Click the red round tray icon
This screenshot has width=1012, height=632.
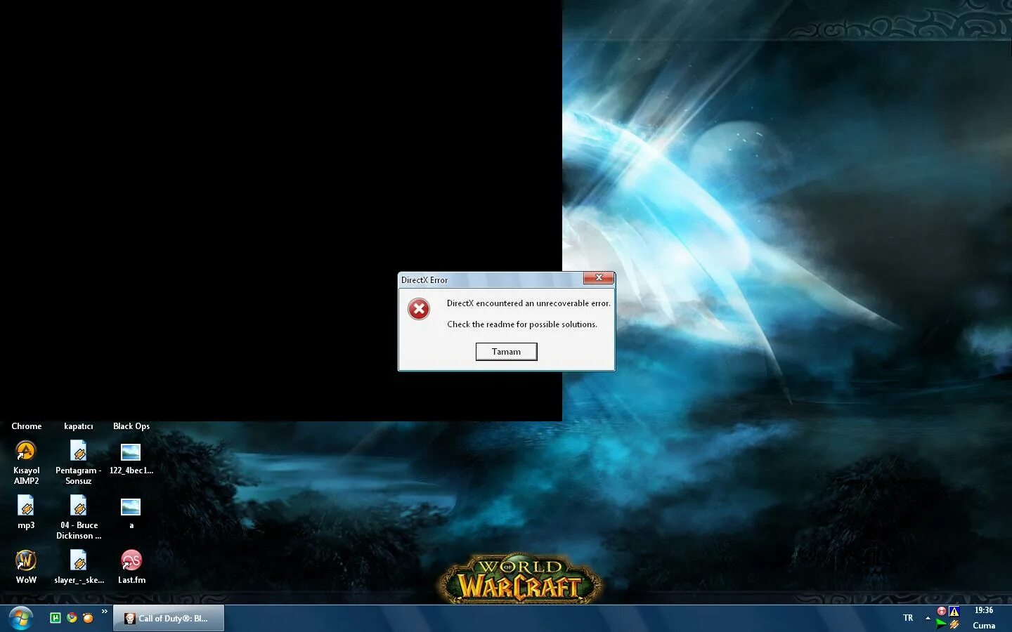[x=942, y=611]
